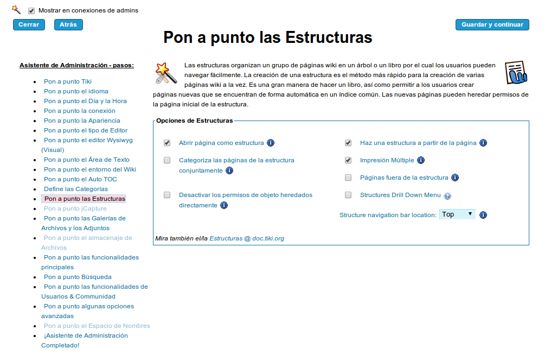The height and width of the screenshot is (361, 551).
Task: Go to Pon a punto el idioma step
Action: (76, 91)
